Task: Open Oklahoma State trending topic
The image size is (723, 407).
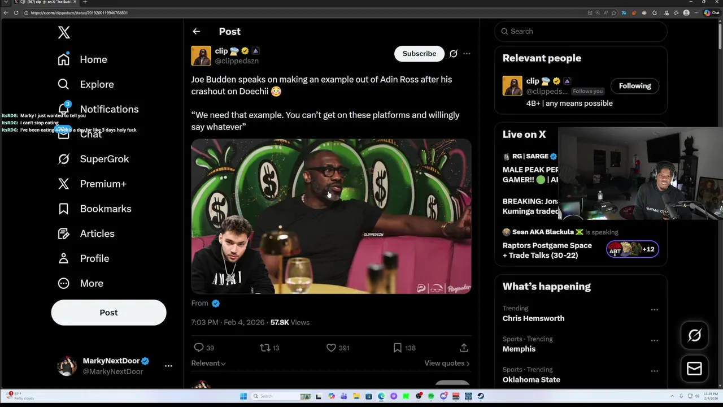Action: coord(532,379)
